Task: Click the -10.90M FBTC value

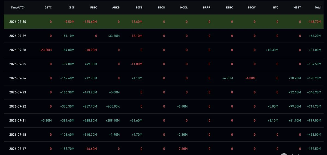Action: point(91,50)
